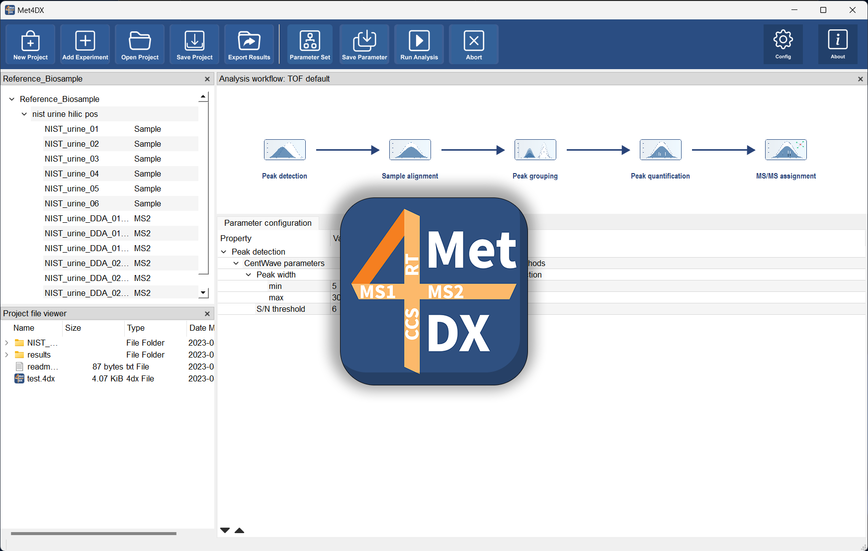Collapse the nist urine hilic pos node
This screenshot has height=551, width=868.
(24, 114)
